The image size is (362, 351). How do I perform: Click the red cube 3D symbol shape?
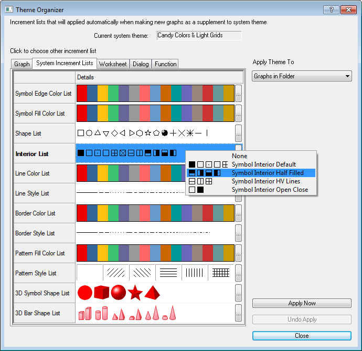coord(102,292)
